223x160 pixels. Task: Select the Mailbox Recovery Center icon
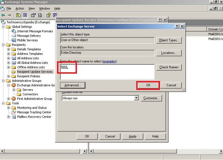[14, 117]
